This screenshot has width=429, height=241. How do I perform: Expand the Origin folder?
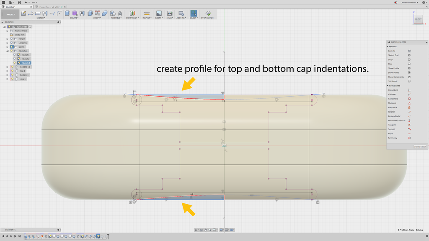[x=8, y=39]
